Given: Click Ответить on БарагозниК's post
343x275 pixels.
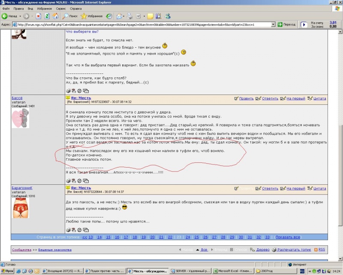Looking at the screenshot, I should [x=270, y=188].
